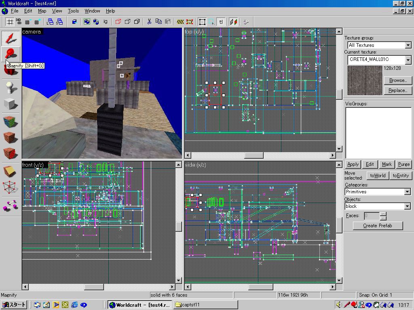Open the Tools menu
The image size is (414, 310).
[73, 11]
